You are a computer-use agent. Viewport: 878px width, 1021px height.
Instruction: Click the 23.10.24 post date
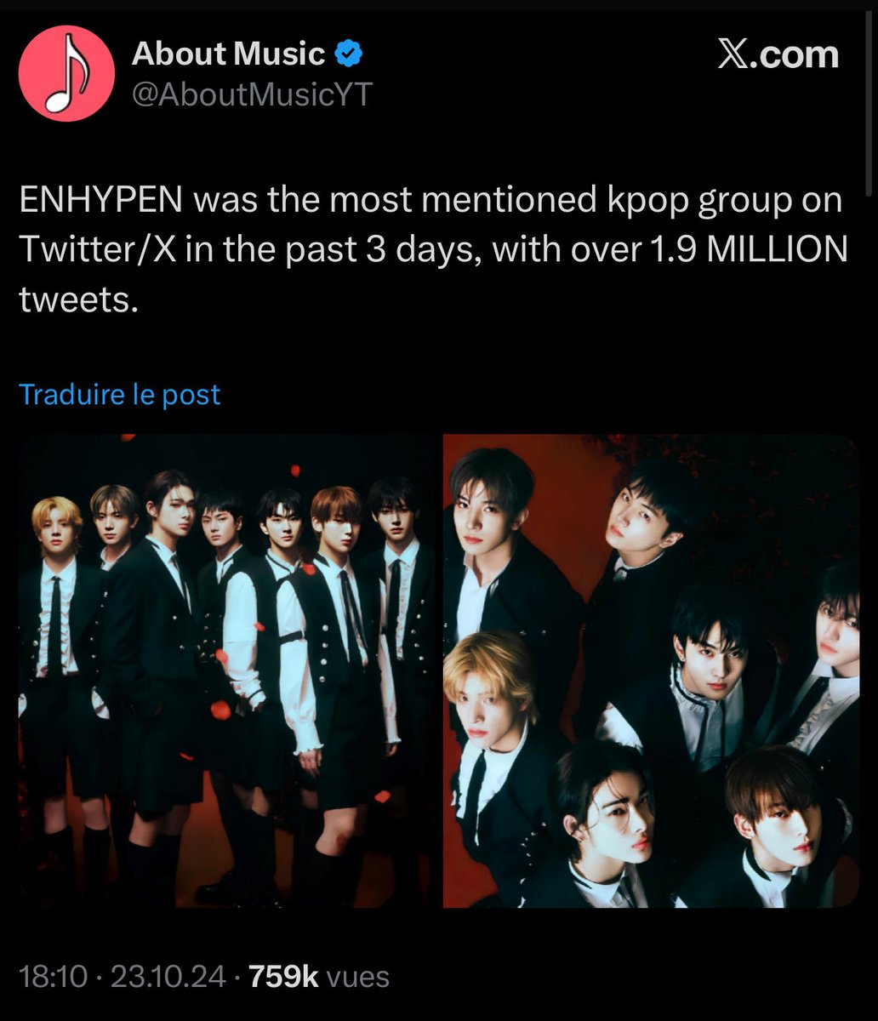(x=168, y=977)
